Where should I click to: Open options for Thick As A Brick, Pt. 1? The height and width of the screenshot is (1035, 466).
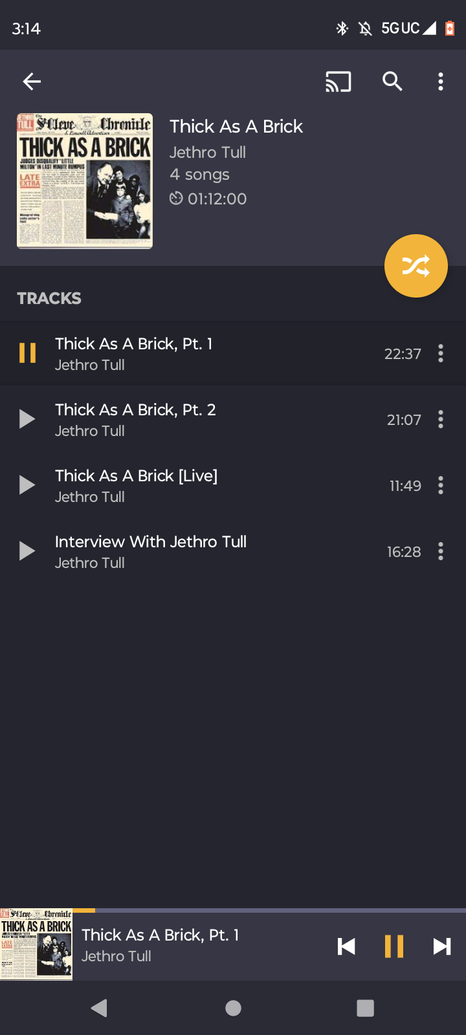[441, 353]
